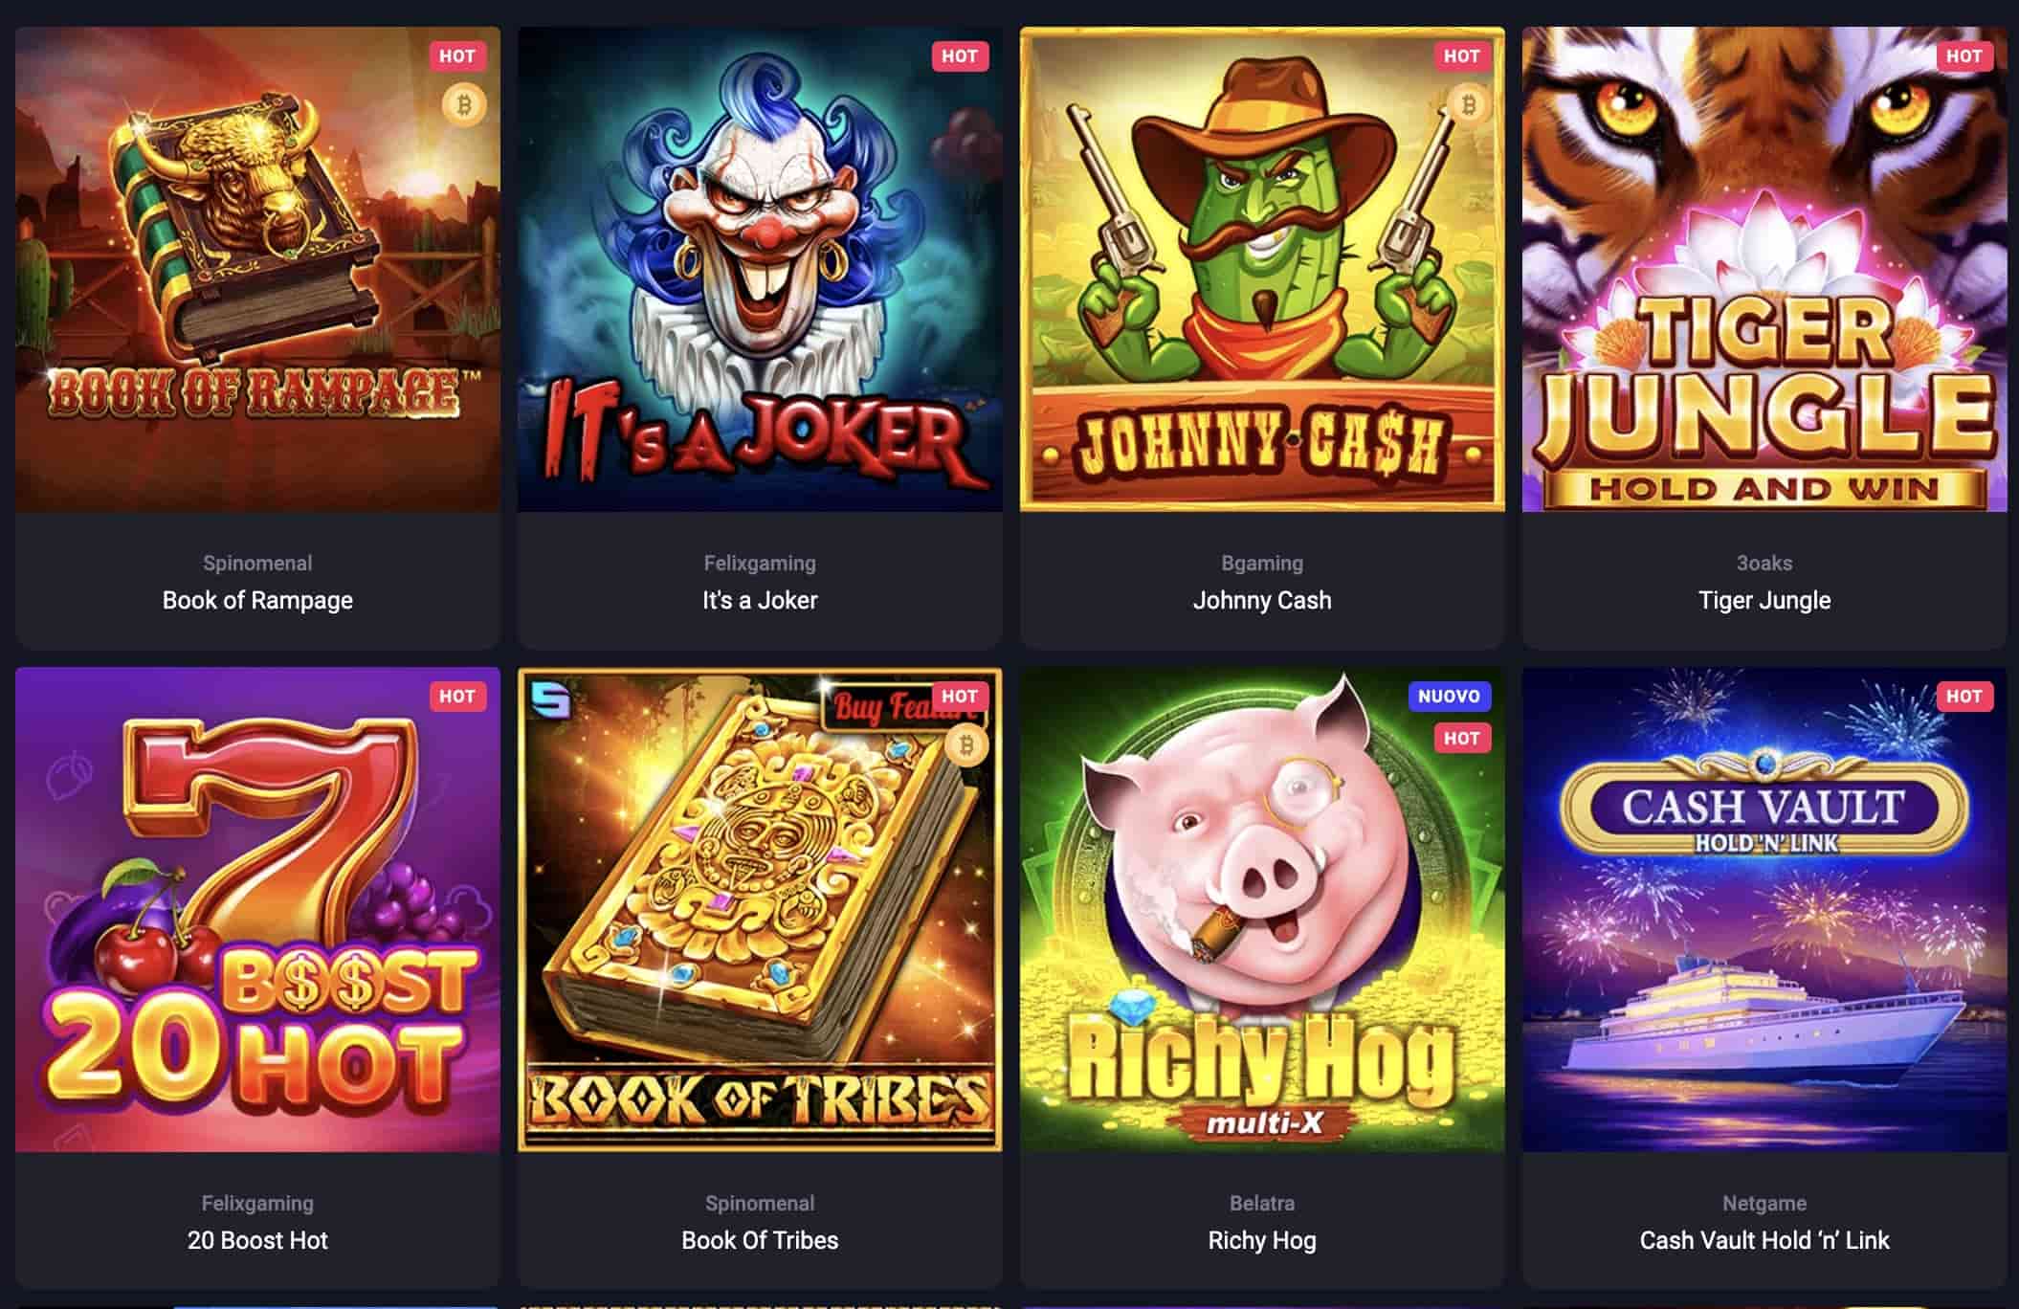Click the Bitcoin icon on Book of Rampage
This screenshot has height=1309, width=2019.
click(x=464, y=104)
